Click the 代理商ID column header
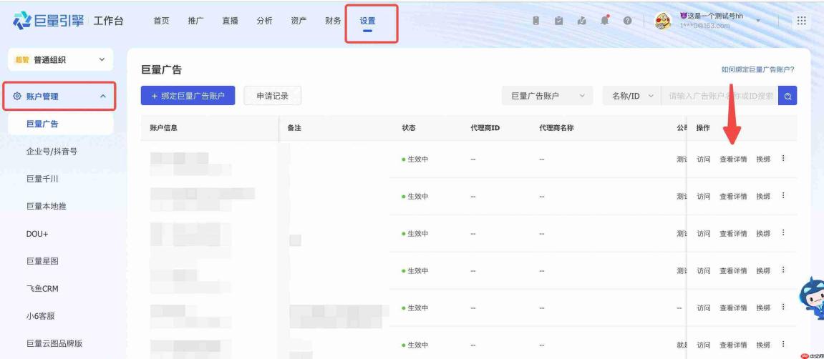Screen dimensions: 824x359 485,127
